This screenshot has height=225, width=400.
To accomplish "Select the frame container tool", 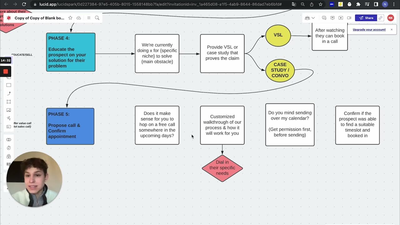I will click(9, 102).
